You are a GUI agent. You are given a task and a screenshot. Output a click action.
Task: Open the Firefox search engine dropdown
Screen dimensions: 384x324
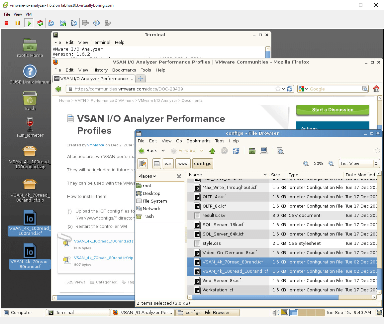[306, 89]
